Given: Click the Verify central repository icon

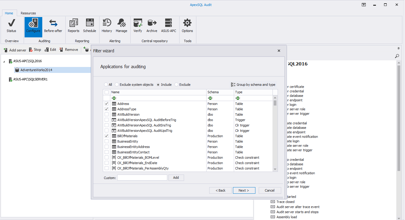Looking at the screenshot, I should (x=138, y=26).
